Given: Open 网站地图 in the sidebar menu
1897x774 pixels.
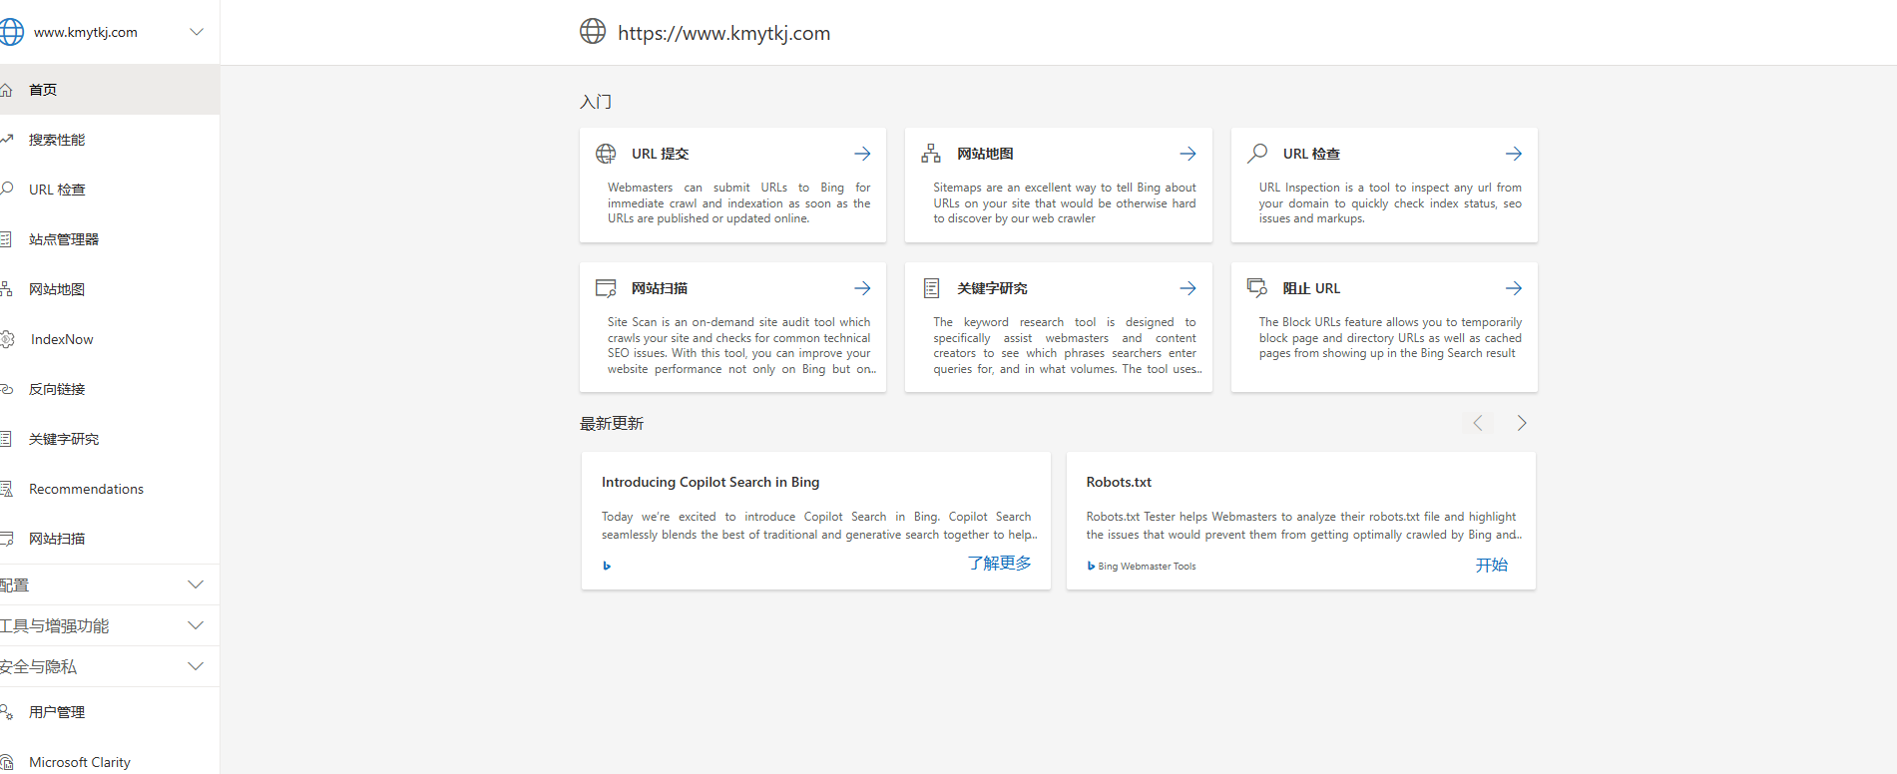Looking at the screenshot, I should pos(110,289).
